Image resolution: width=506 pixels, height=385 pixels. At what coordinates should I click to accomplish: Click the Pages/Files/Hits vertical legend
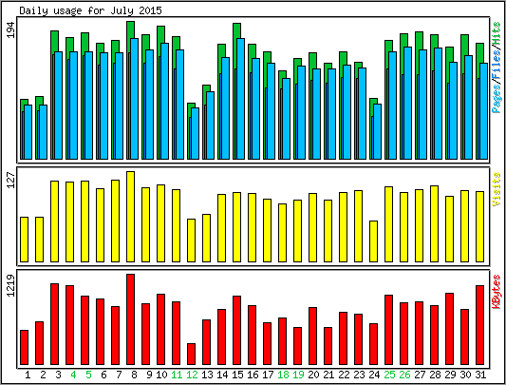coord(497,67)
